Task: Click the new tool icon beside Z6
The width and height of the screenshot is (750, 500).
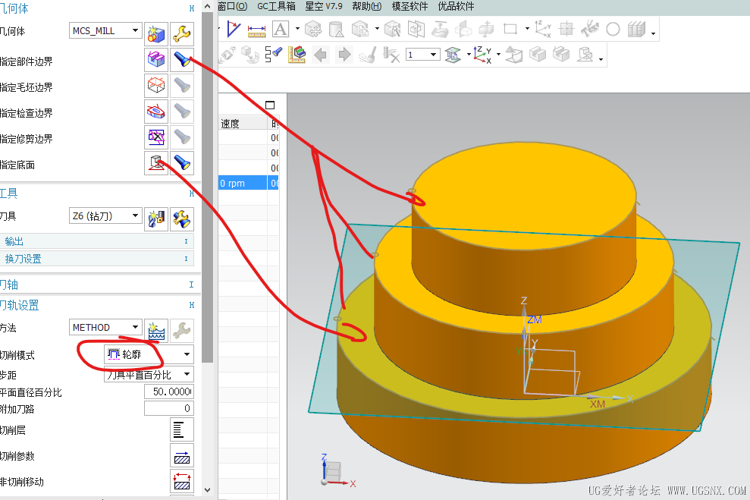Action: pos(156,219)
